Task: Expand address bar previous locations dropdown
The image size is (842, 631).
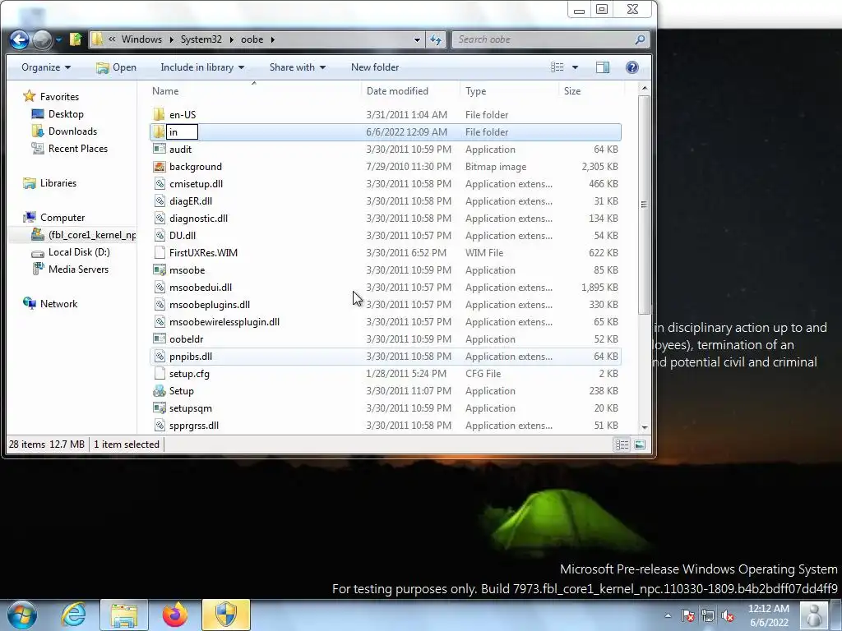Action: 417,39
